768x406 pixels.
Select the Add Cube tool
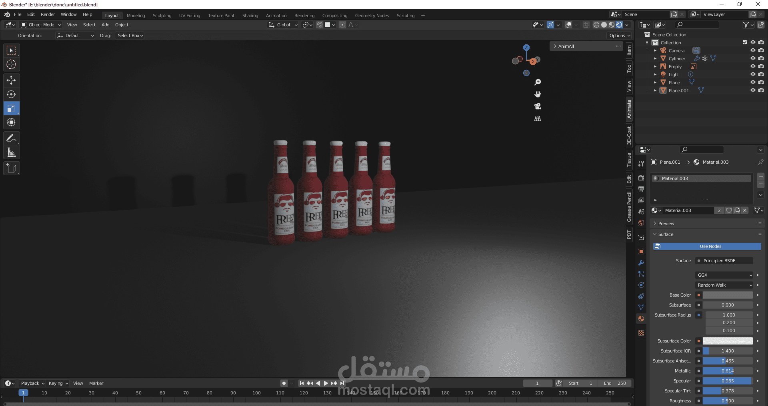tap(11, 168)
